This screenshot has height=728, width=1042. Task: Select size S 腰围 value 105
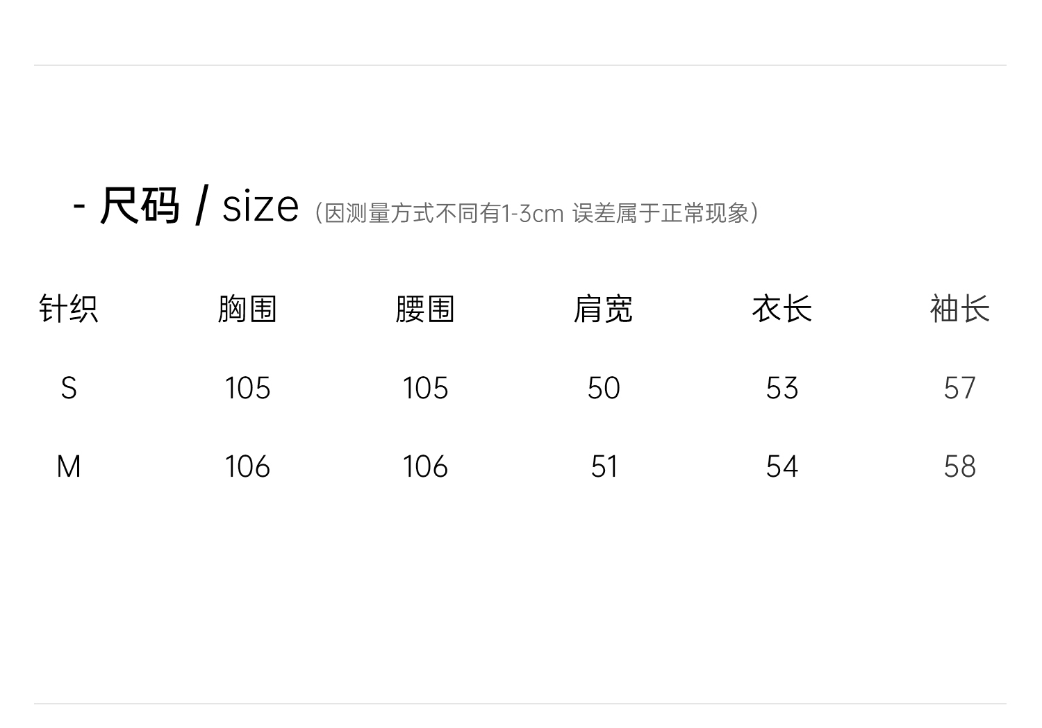(425, 388)
